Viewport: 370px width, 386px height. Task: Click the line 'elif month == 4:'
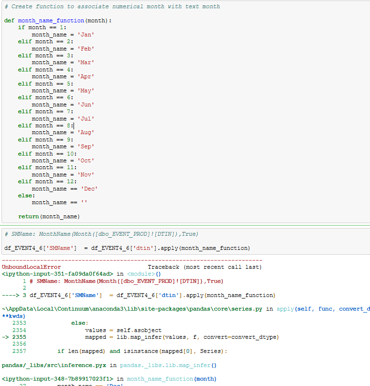[x=46, y=70]
